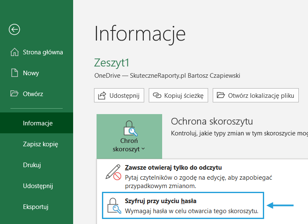Click the open folder icon beside Otwórz
The width and height of the screenshot is (308, 224).
pos(15,94)
